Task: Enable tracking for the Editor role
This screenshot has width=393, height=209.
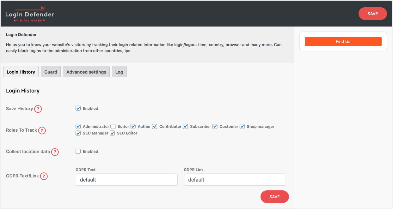Action: [x=113, y=126]
